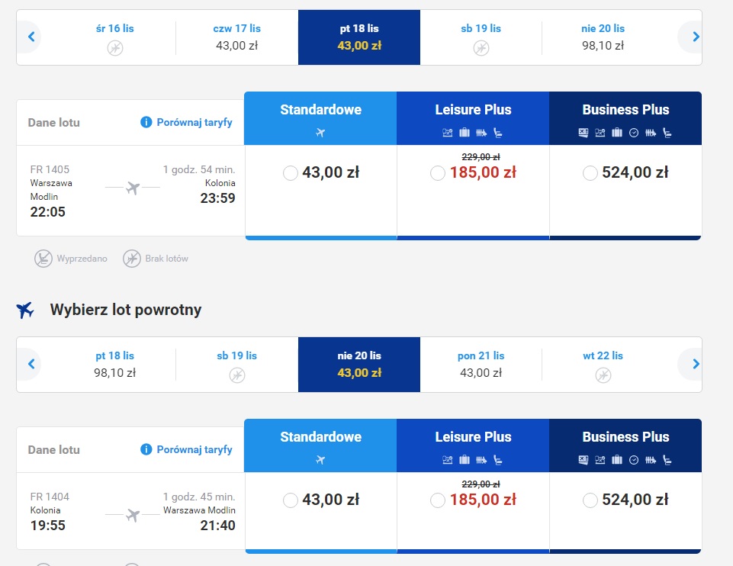Viewport: 733px width, 566px height.
Task: Choose the return Business Plus 524,00 zł fare
Action: coord(590,500)
